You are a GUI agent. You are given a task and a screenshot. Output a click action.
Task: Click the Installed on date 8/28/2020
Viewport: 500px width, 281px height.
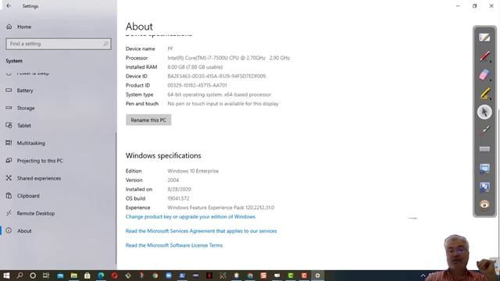(x=179, y=189)
